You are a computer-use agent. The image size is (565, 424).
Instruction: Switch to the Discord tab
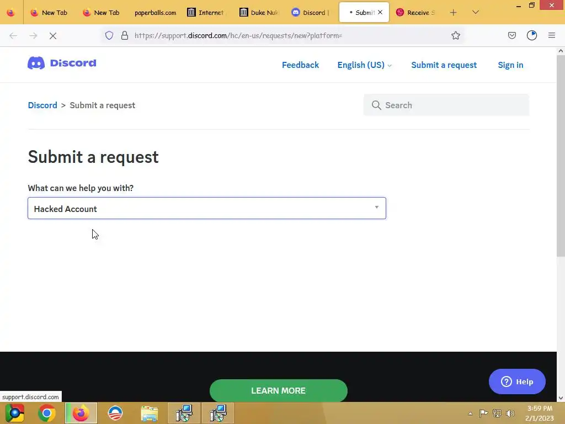click(x=310, y=13)
